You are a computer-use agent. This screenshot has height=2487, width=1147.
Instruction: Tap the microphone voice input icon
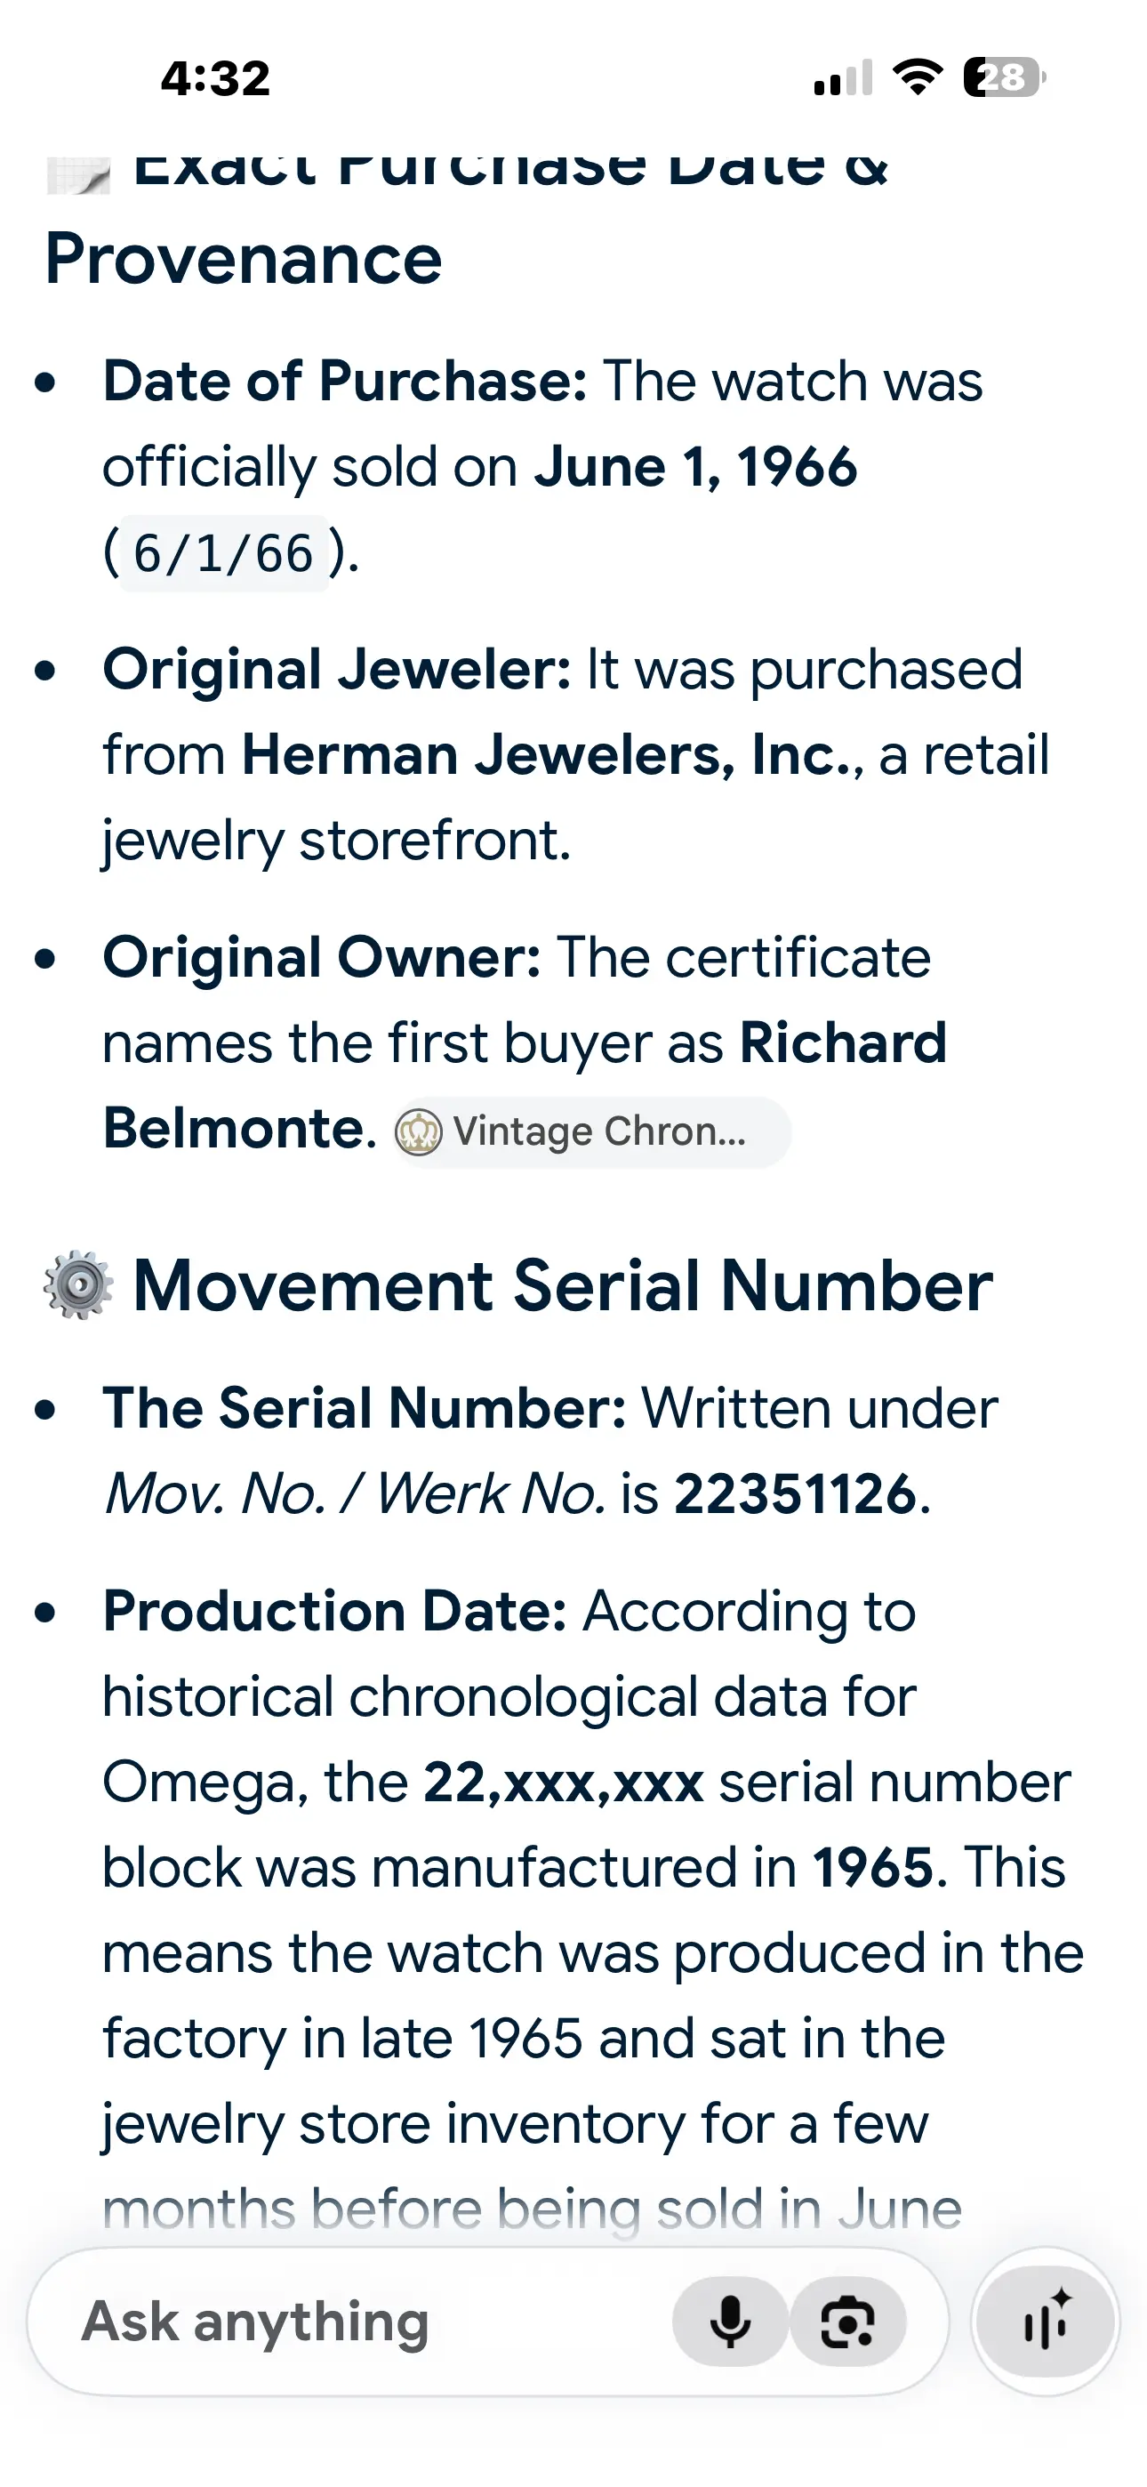730,2322
